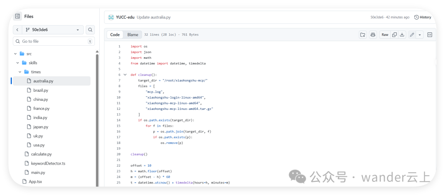Collapse the Files side panel
This screenshot has height=195, width=445.
pyautogui.click(x=17, y=16)
